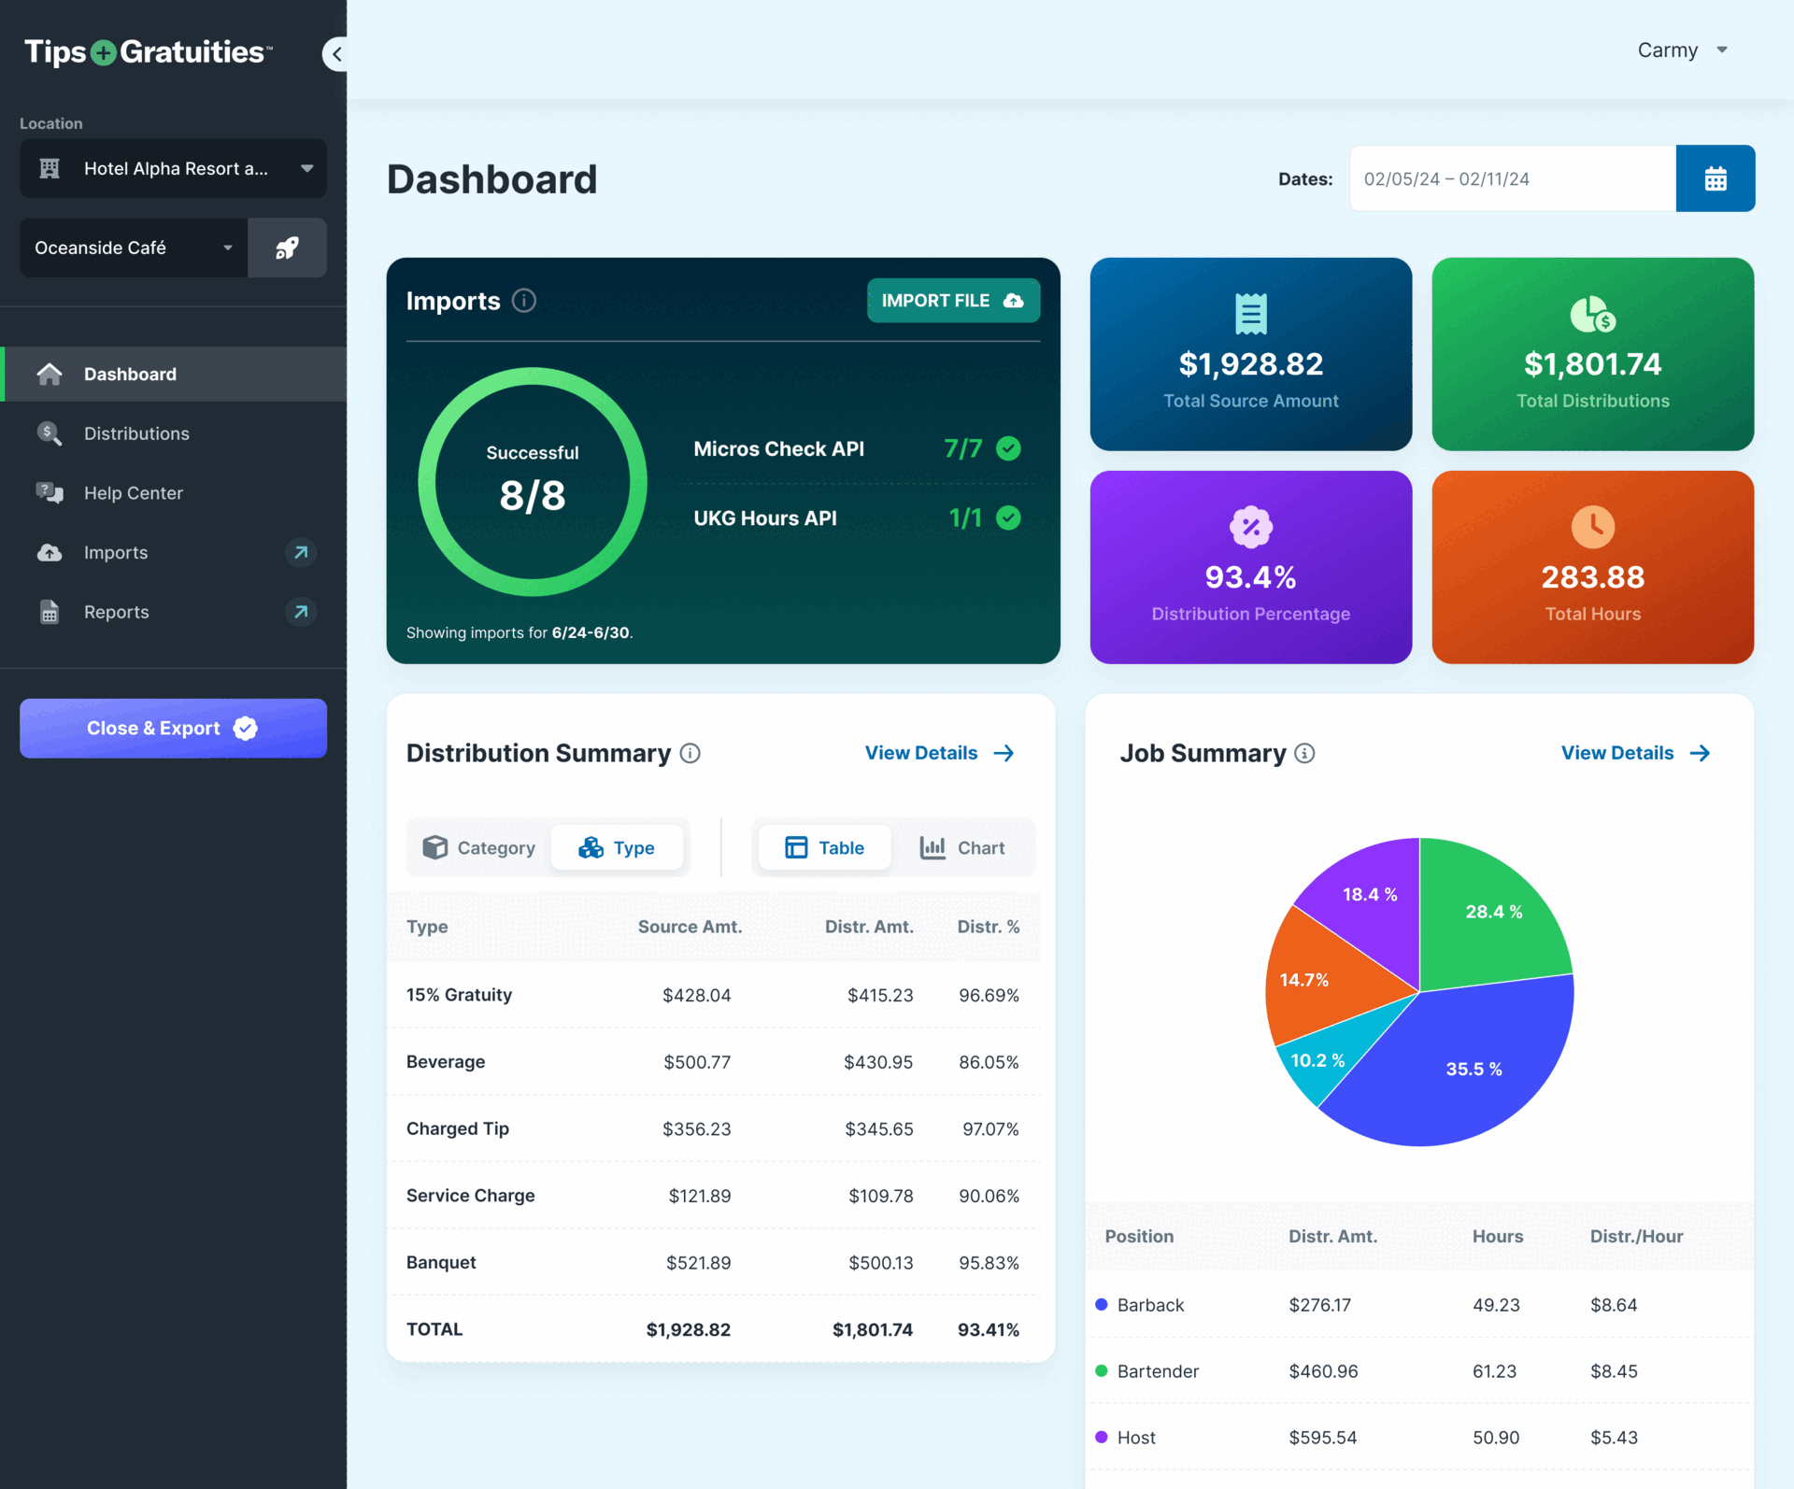Screen dimensions: 1794x1489
Task: Click the blue 35.5% pie slice
Action: pyautogui.click(x=1474, y=1068)
